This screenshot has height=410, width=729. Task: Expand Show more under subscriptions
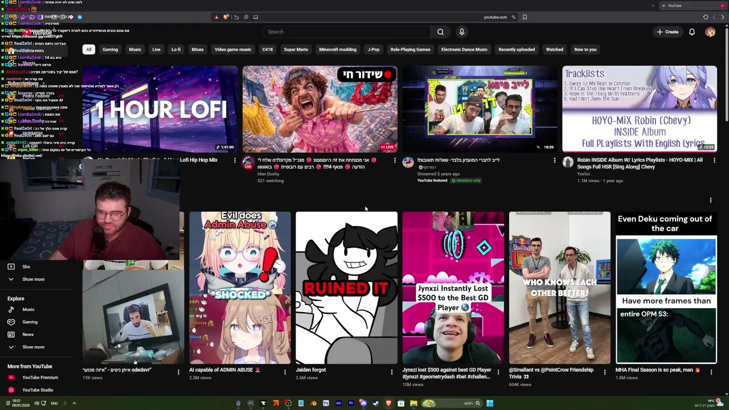tap(33, 279)
